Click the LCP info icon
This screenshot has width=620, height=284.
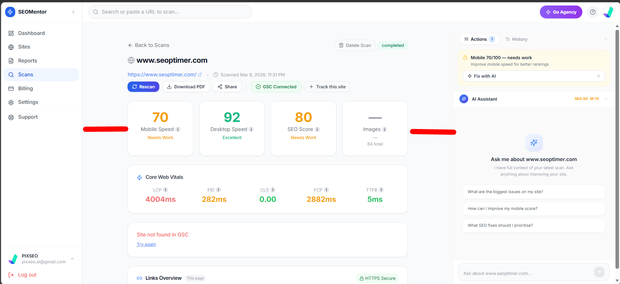pyautogui.click(x=165, y=190)
